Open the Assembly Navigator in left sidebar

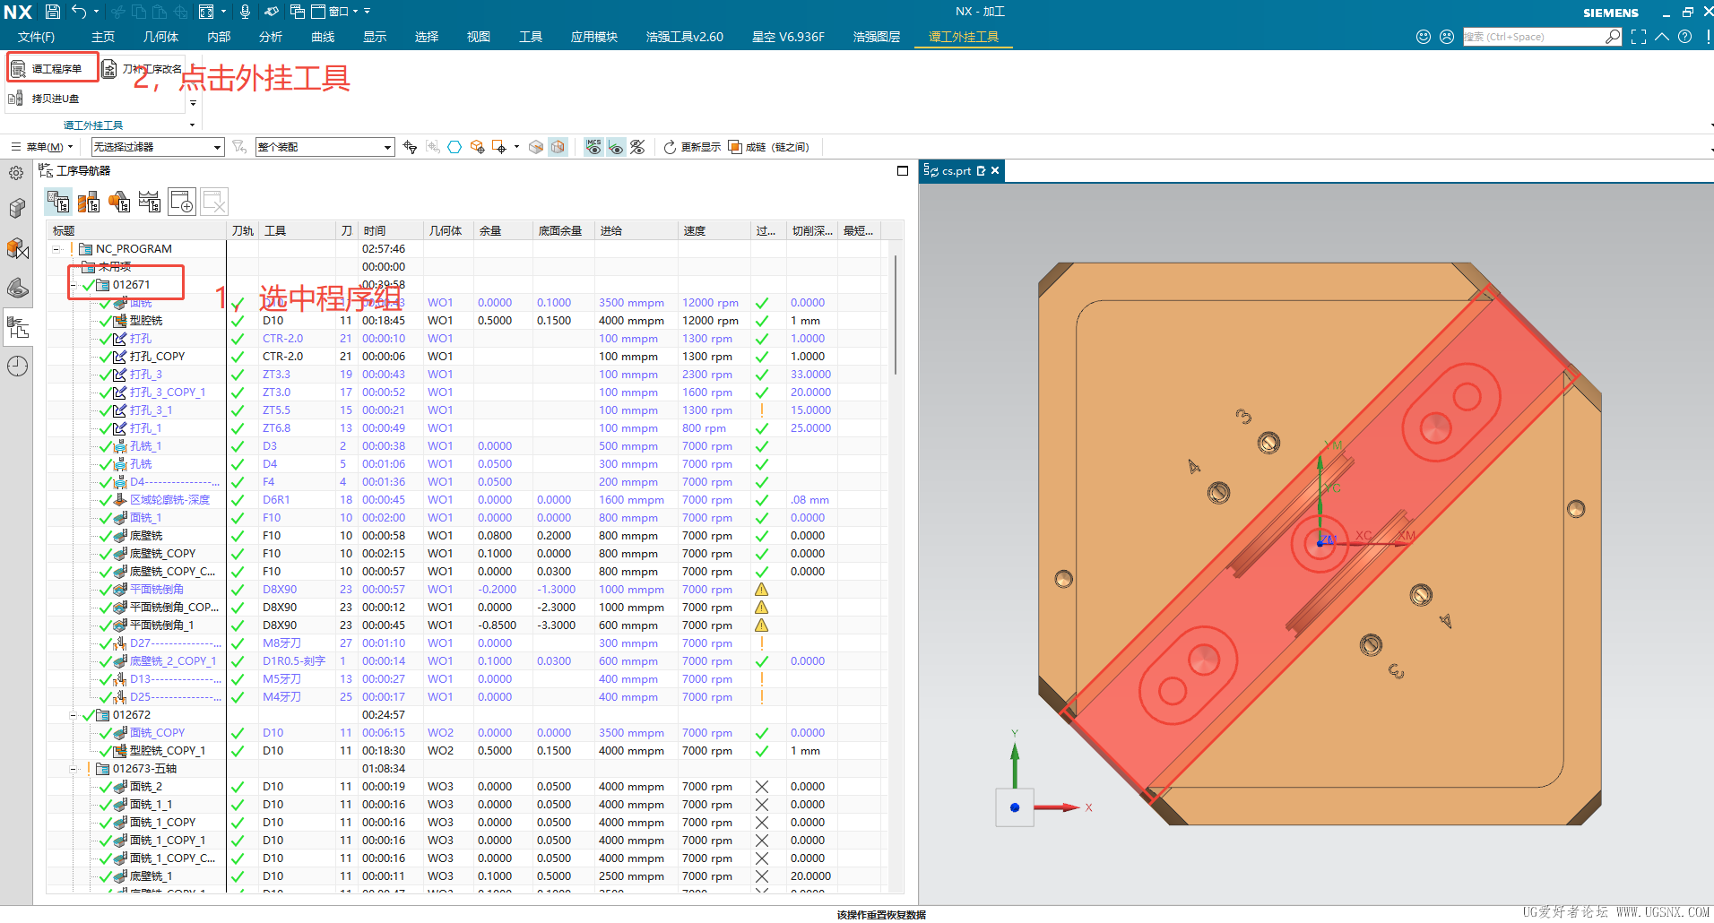point(17,209)
